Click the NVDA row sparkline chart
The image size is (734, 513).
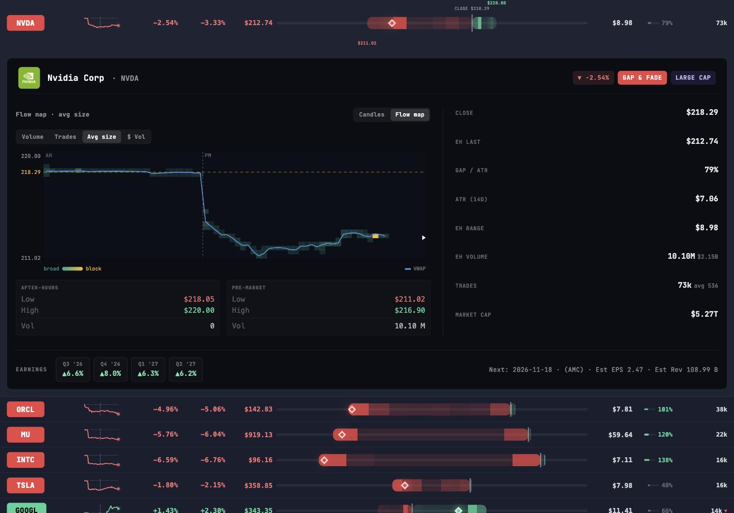[102, 23]
